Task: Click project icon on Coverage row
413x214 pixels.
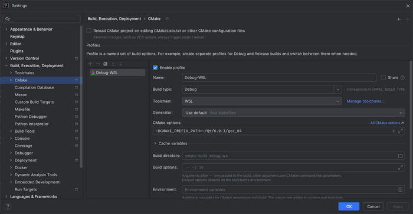Action: [x=76, y=146]
